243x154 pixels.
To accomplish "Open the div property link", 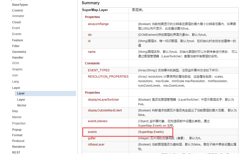I will click(90, 35).
